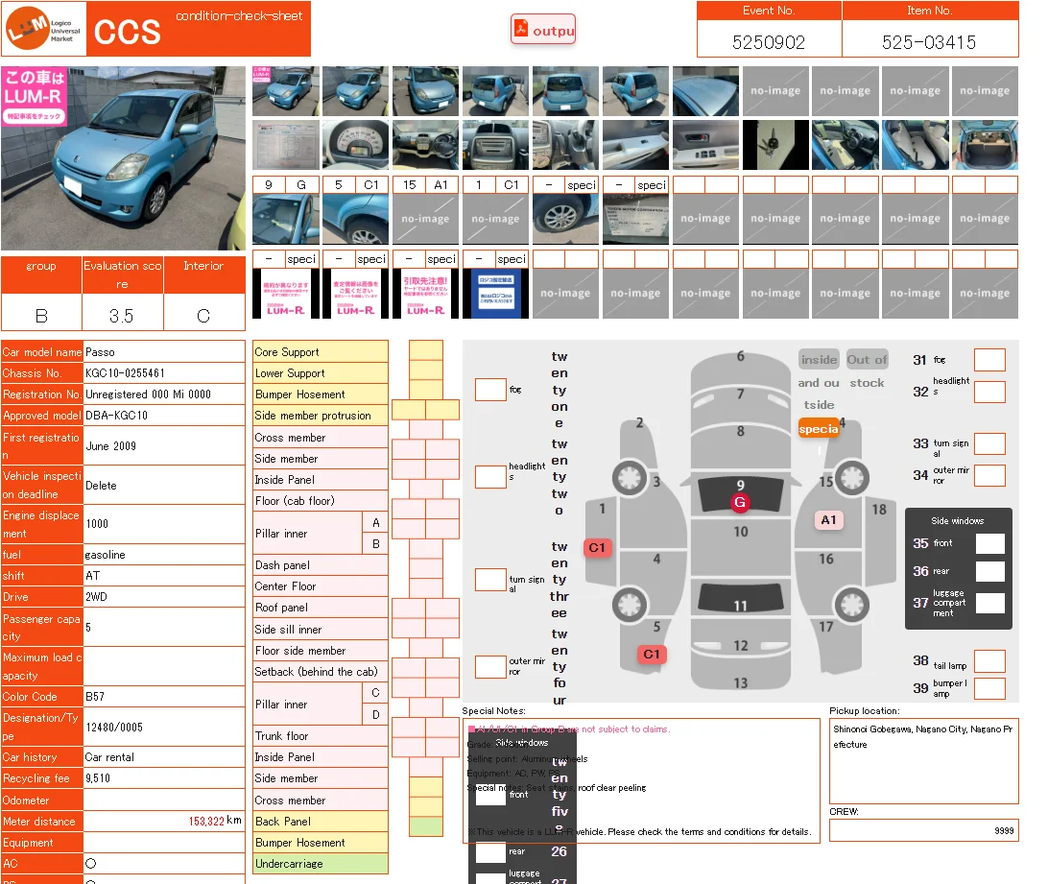Screen dimensions: 1048x884
Task: Click the LOM Logico Universal Market logo
Action: pos(43,30)
